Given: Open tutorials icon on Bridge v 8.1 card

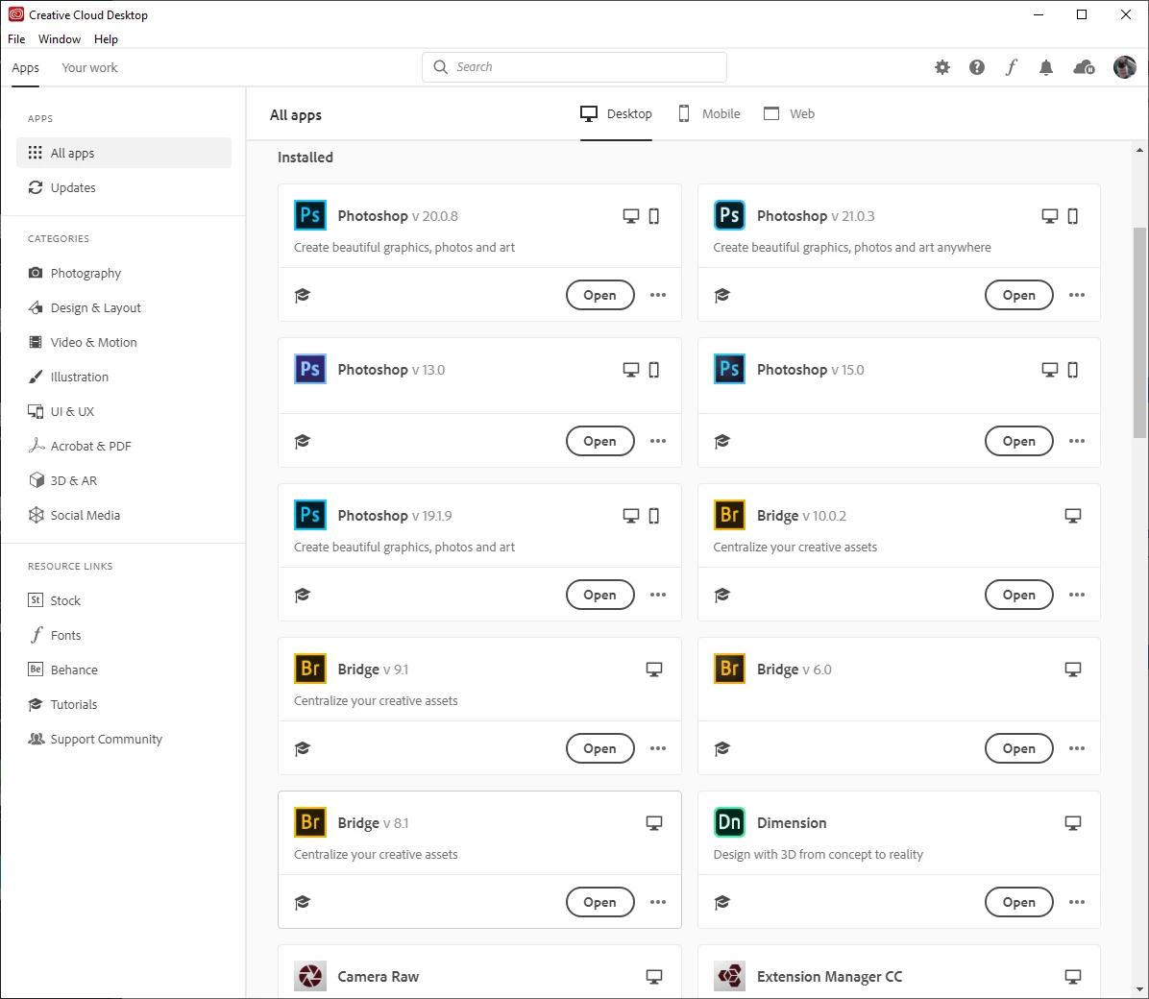Looking at the screenshot, I should (x=303, y=902).
